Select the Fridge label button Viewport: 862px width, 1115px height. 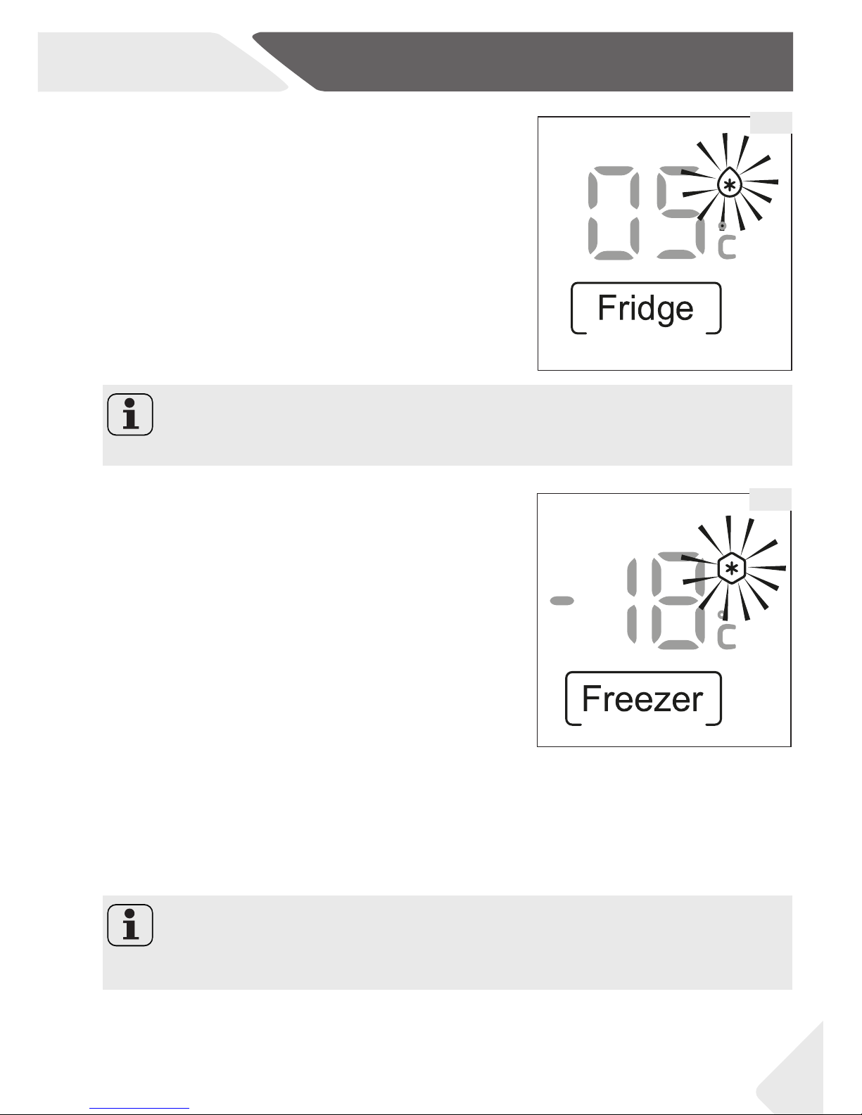pos(646,308)
